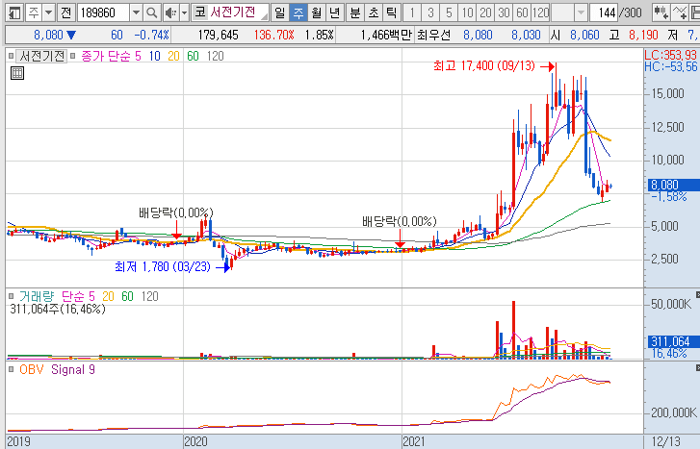This screenshot has width=700, height=449.
Task: Choose the 120 interval button
Action: (540, 12)
